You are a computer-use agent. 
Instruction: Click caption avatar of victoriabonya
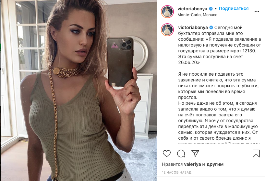pos(167,30)
